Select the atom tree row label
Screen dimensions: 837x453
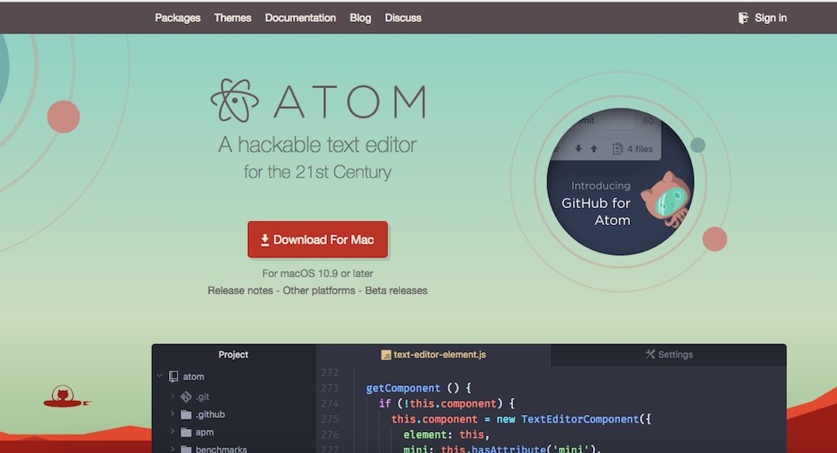193,377
